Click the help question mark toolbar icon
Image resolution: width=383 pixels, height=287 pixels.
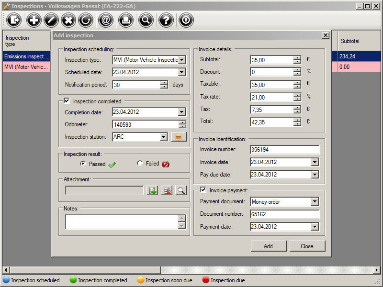pyautogui.click(x=166, y=20)
